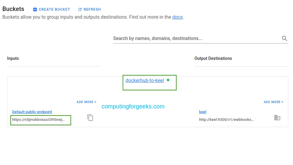
Task: Copy the default public endpoint URL
Action: (x=90, y=118)
